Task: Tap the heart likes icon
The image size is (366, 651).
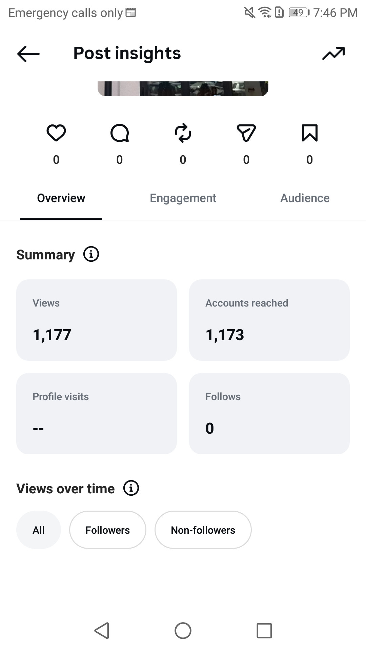Action: tap(56, 133)
